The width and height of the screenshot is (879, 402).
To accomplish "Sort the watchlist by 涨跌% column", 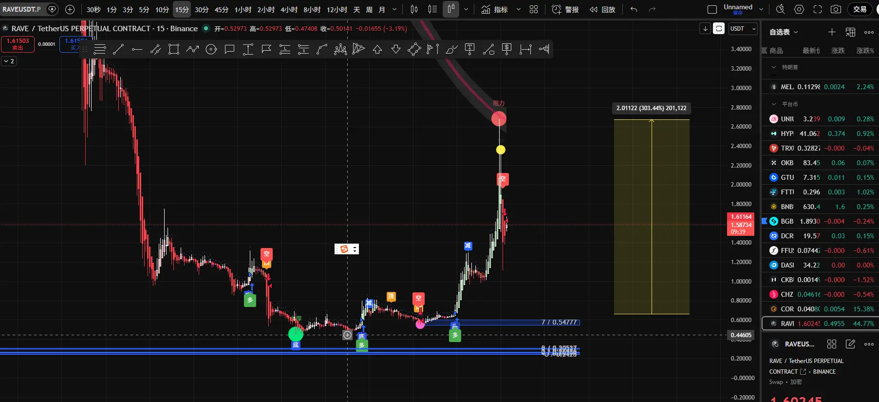I will click(x=865, y=51).
